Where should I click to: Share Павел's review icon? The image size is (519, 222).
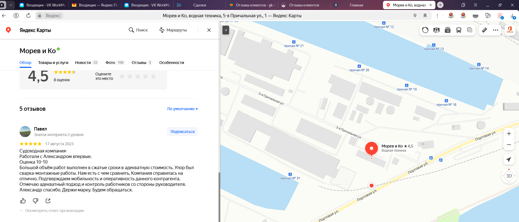pos(48,201)
